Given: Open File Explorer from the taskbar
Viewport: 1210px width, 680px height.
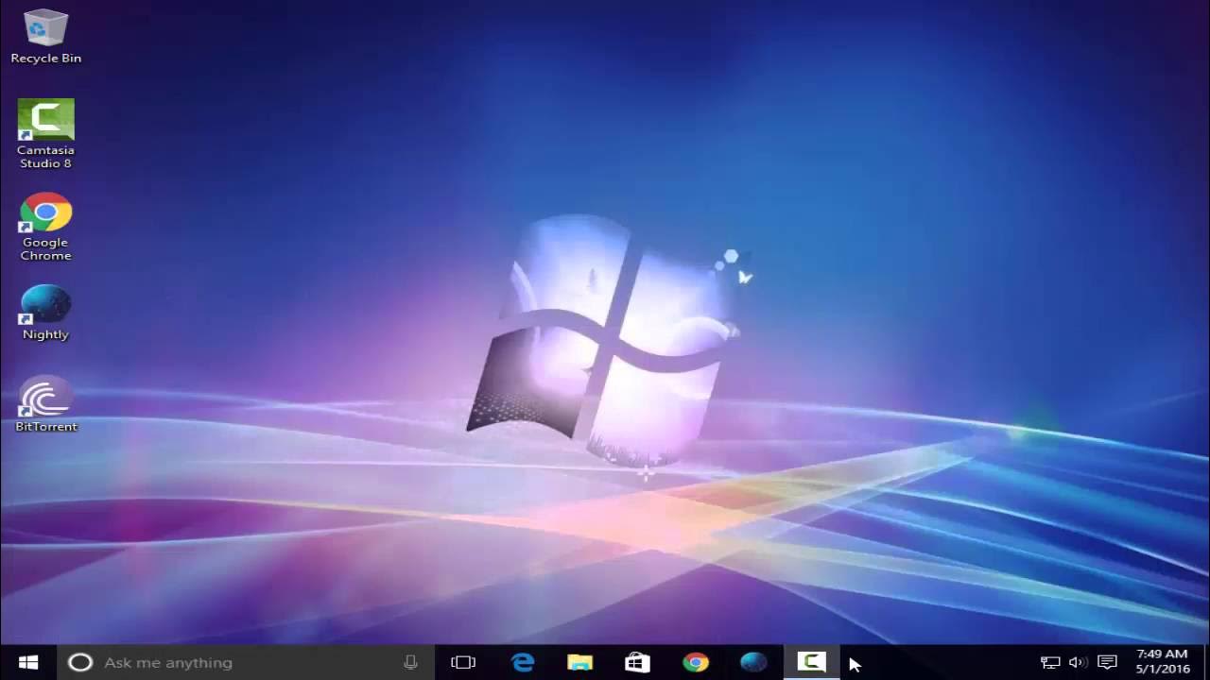Looking at the screenshot, I should (x=579, y=662).
